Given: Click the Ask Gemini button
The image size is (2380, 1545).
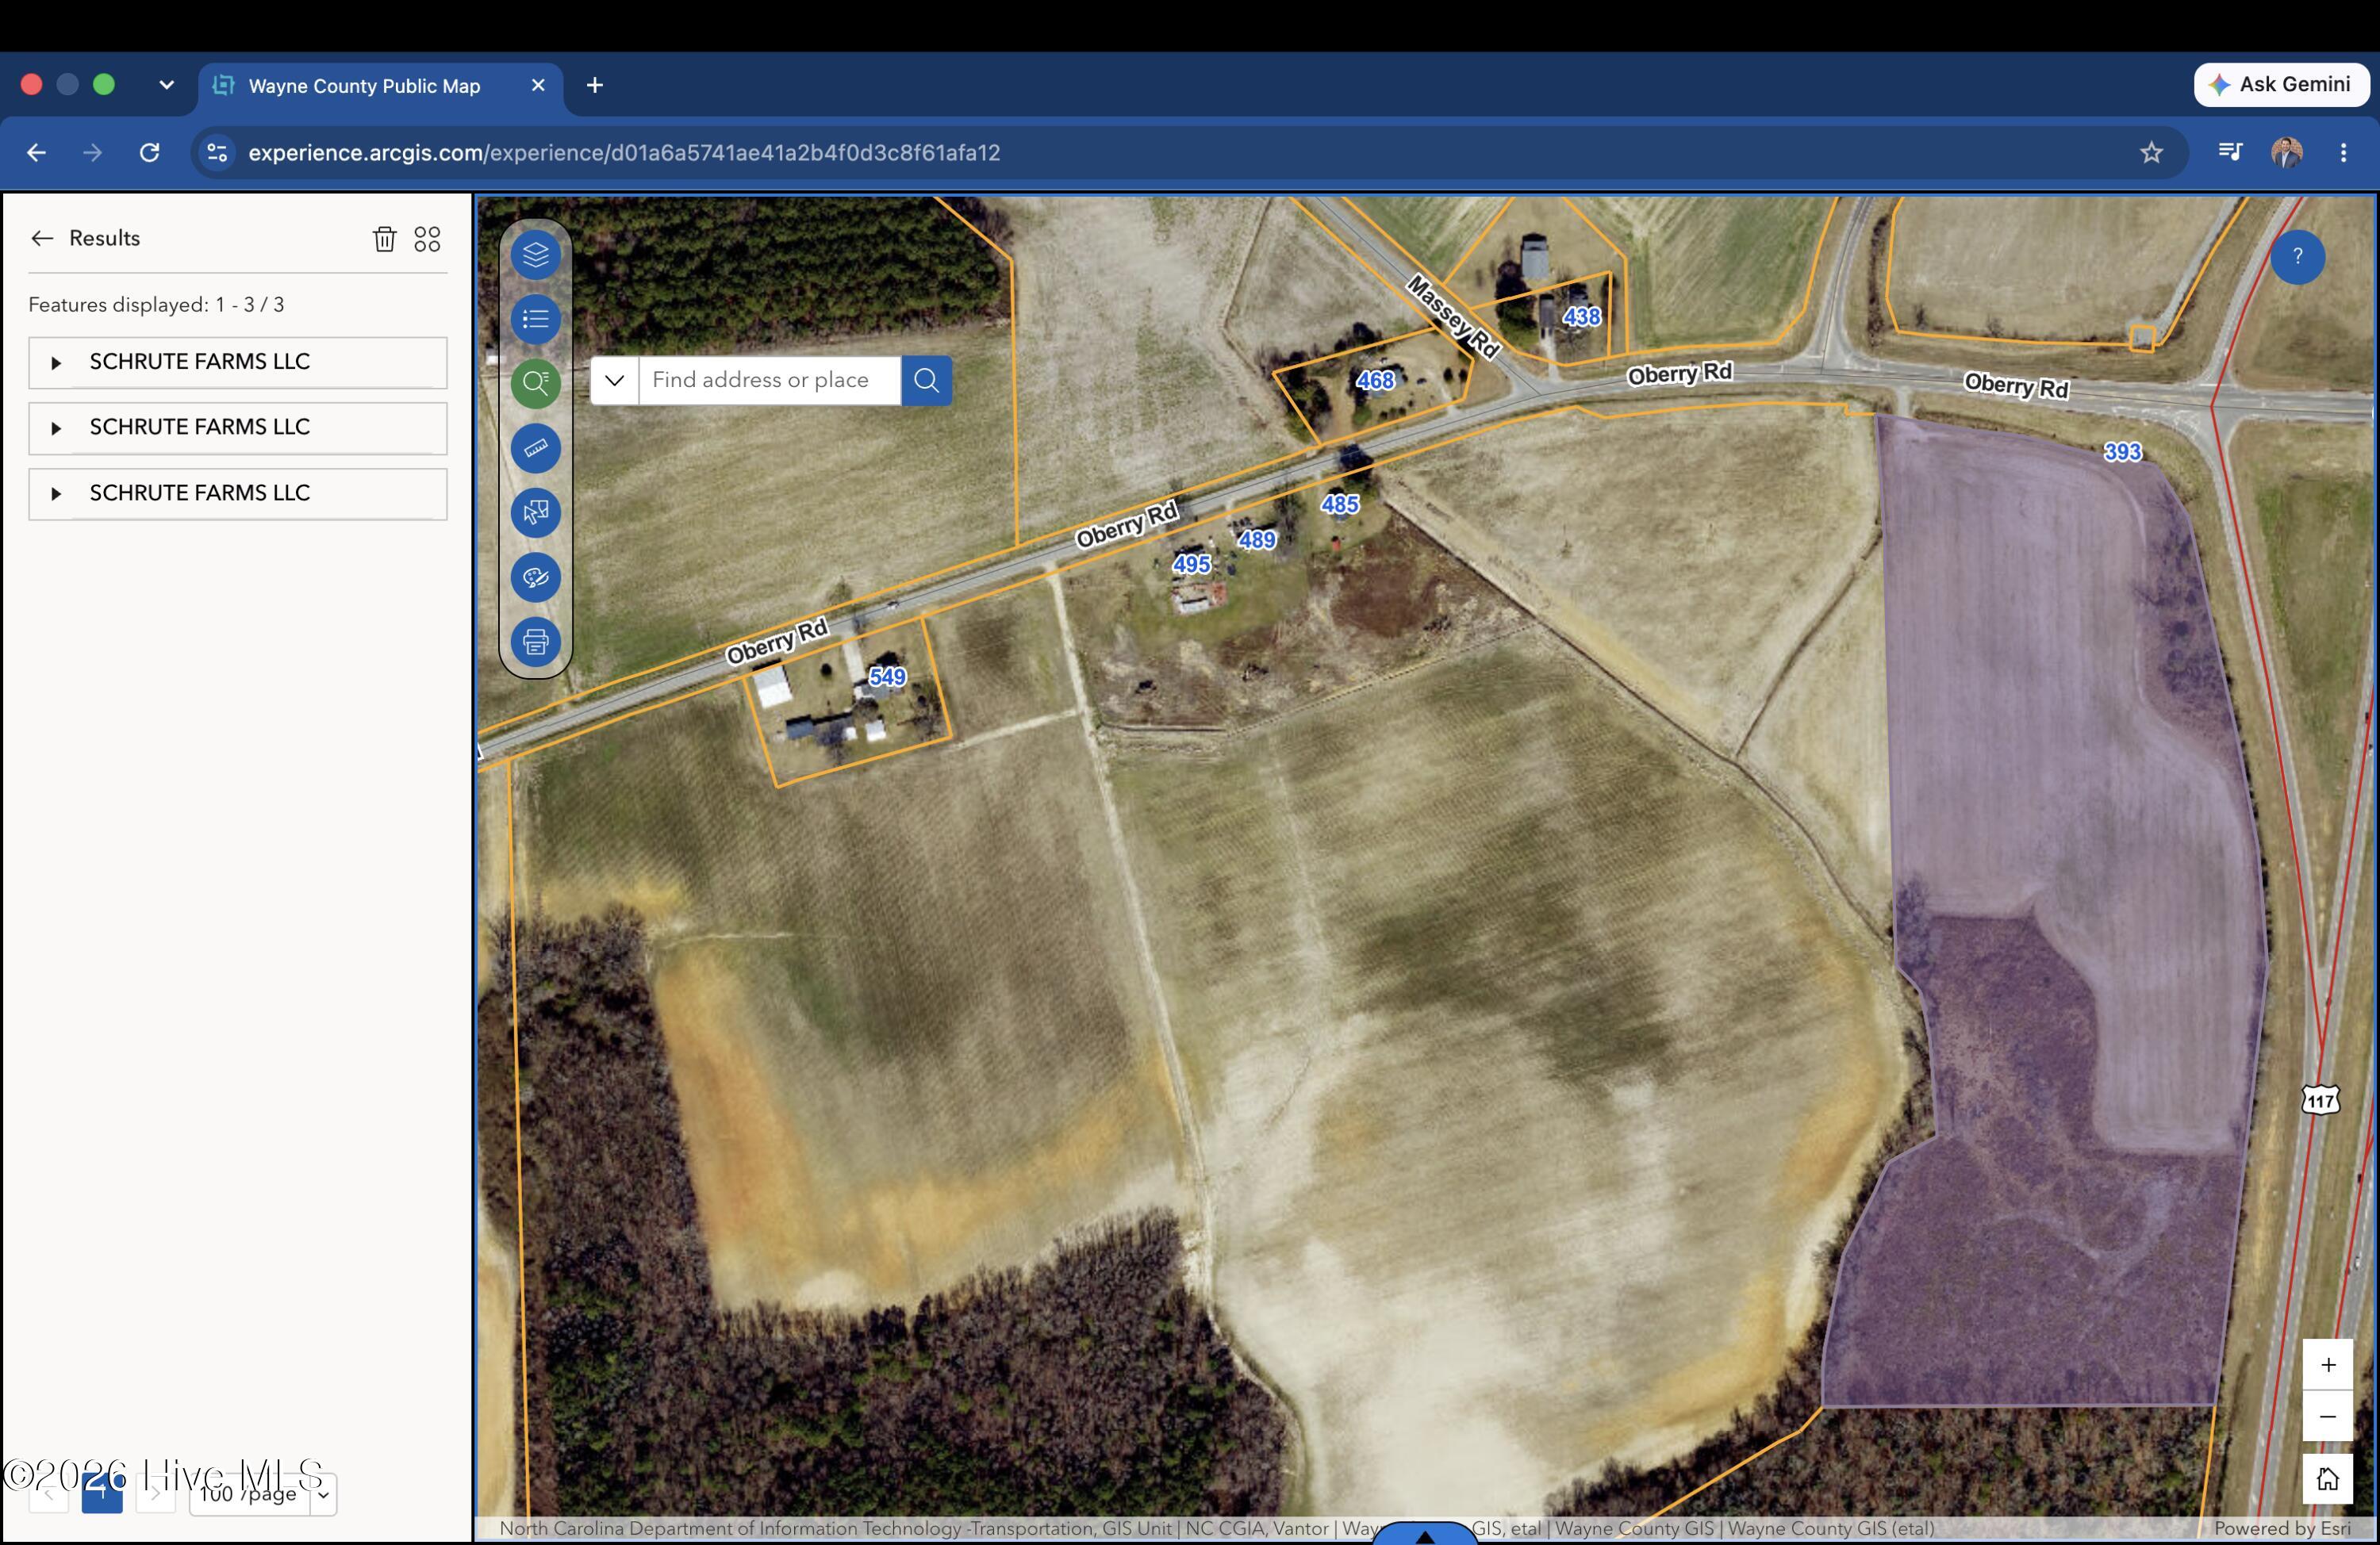Looking at the screenshot, I should pos(2281,85).
